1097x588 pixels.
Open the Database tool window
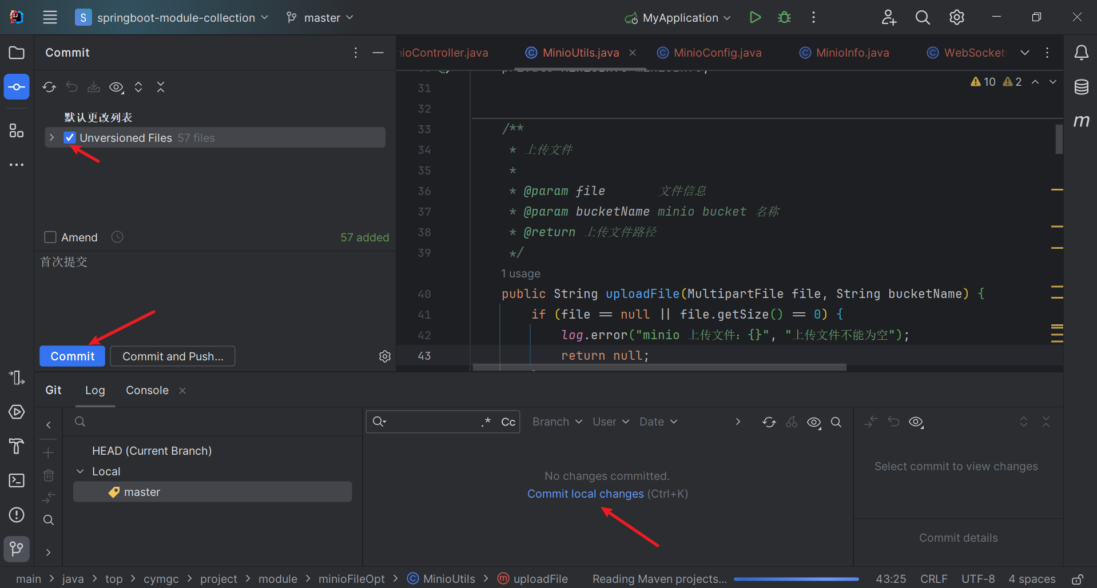pos(1081,87)
